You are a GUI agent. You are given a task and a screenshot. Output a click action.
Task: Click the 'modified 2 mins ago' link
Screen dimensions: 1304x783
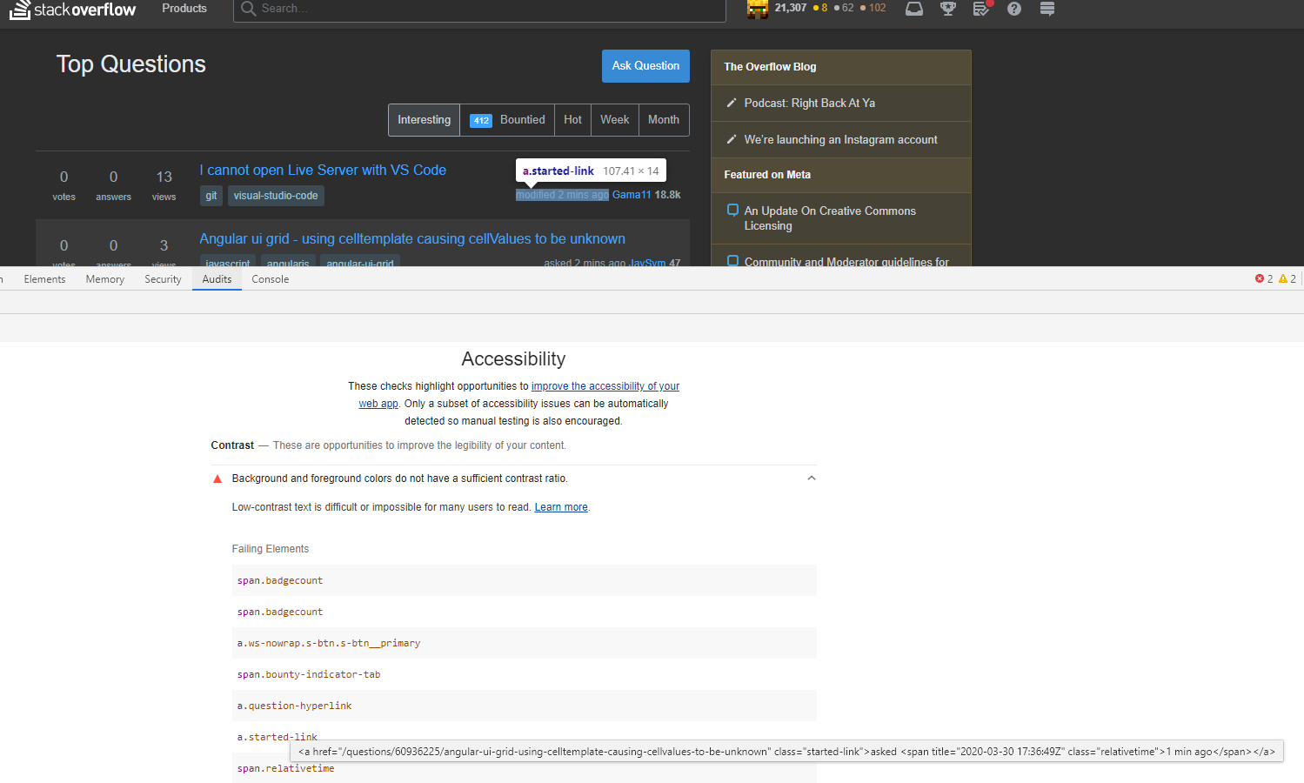(x=562, y=195)
